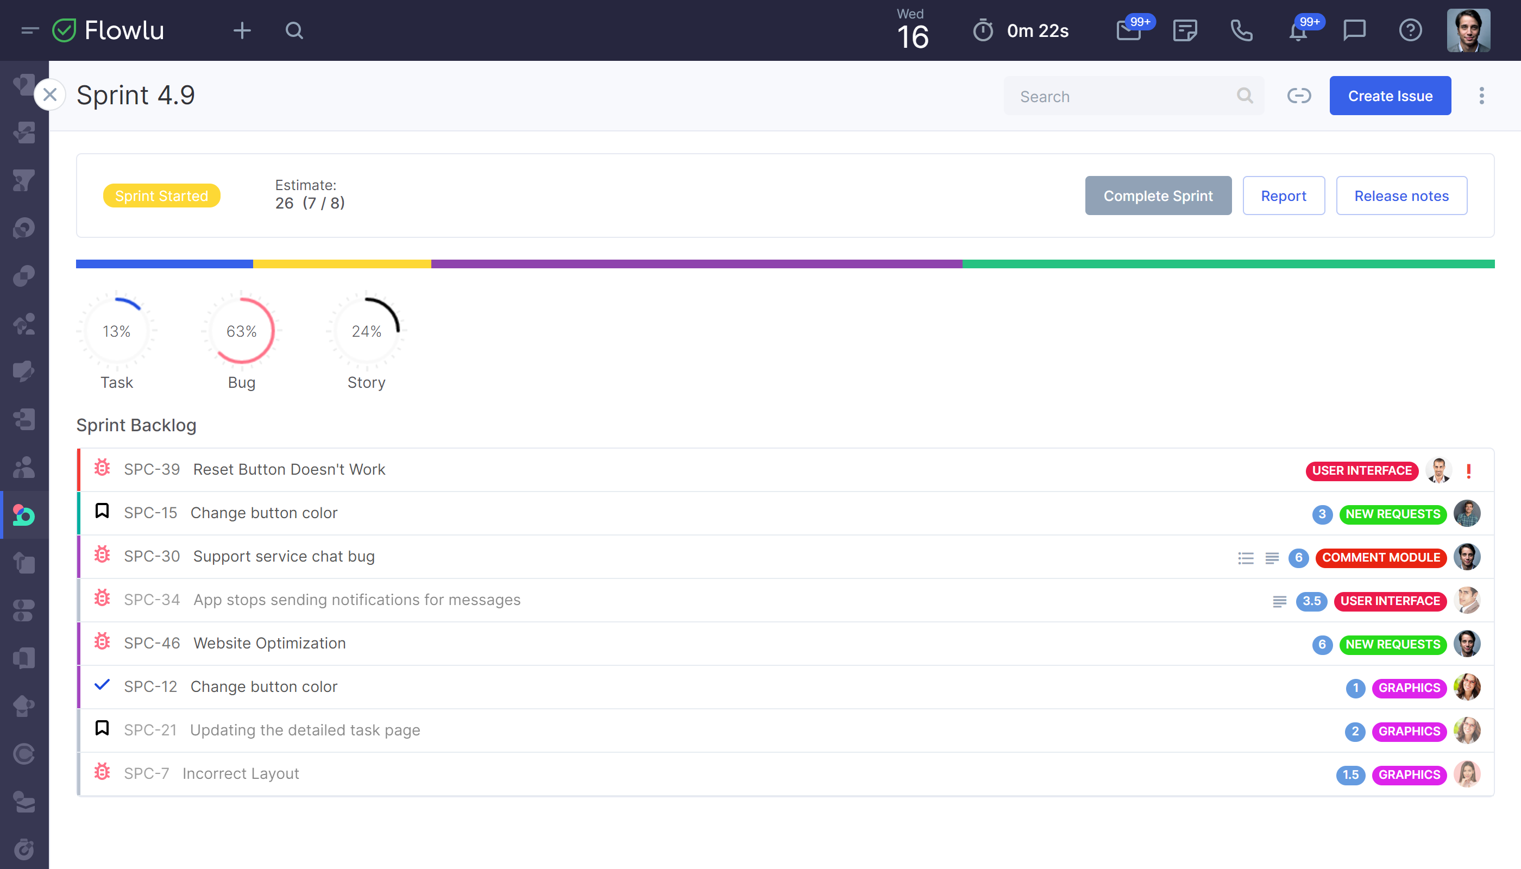This screenshot has height=869, width=1521.
Task: Open the active Agile module in the sidebar
Action: [x=24, y=514]
